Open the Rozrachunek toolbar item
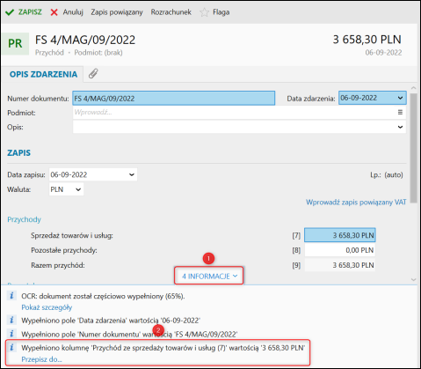Viewport: 421px width, 369px height. 171,12
